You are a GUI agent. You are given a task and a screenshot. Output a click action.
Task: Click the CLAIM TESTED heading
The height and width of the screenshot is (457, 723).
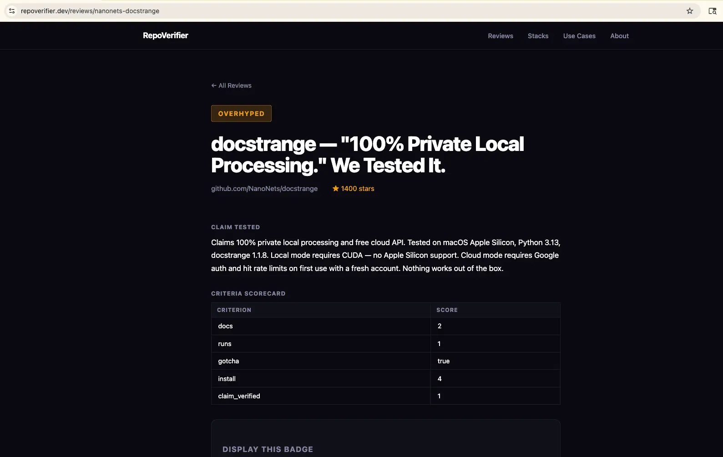[236, 227]
